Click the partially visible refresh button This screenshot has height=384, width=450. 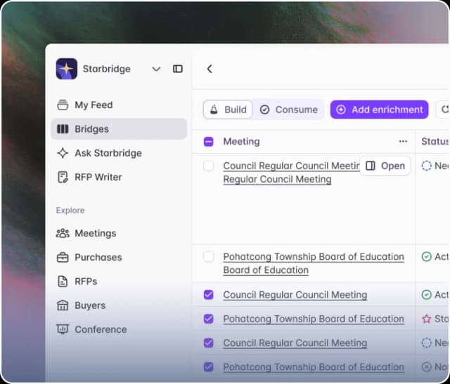pos(443,110)
